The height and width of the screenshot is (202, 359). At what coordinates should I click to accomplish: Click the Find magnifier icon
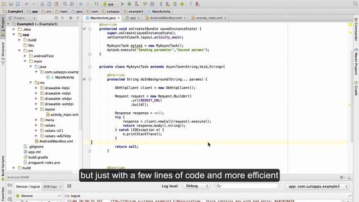tap(65, 4)
